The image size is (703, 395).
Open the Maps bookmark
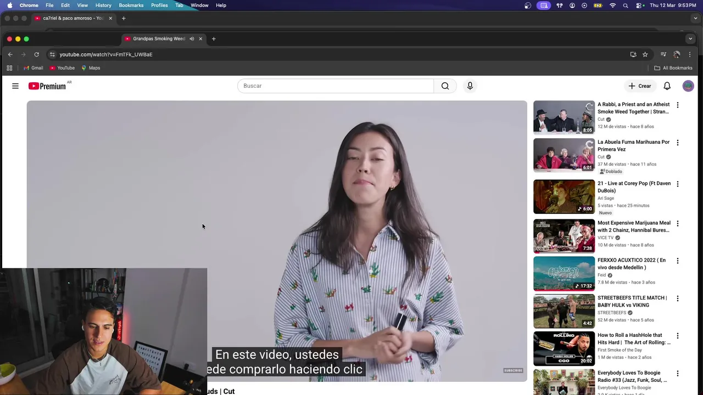click(91, 68)
